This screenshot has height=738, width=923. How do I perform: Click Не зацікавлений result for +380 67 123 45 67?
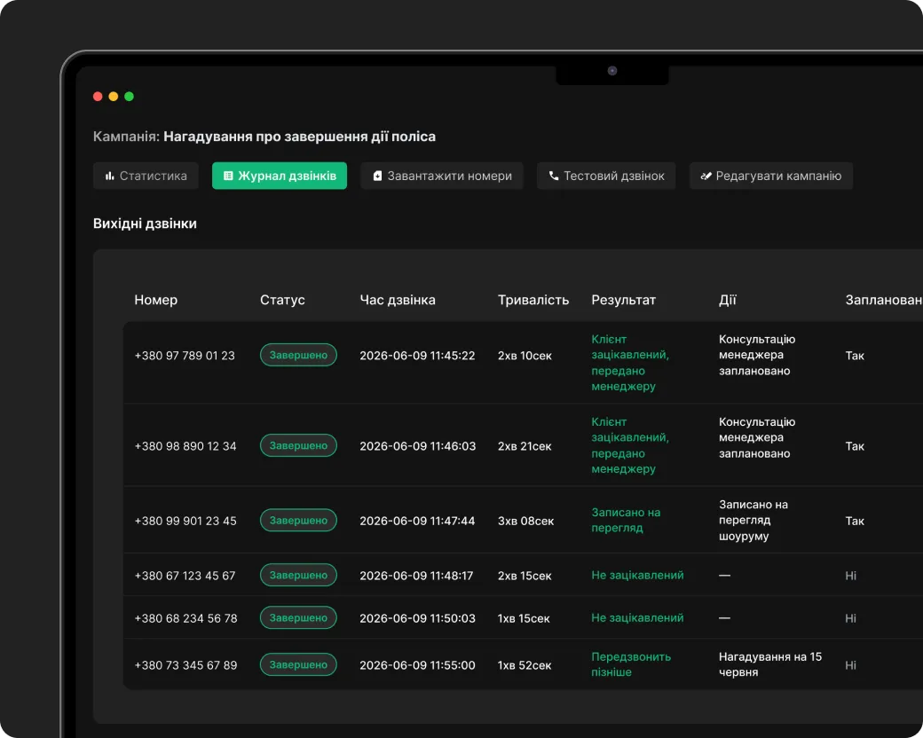[637, 575]
